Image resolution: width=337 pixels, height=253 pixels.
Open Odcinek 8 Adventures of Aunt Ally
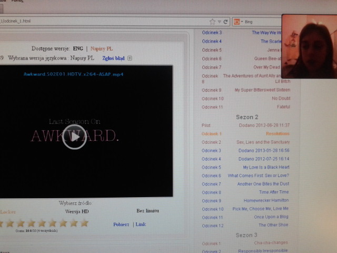tap(246, 79)
